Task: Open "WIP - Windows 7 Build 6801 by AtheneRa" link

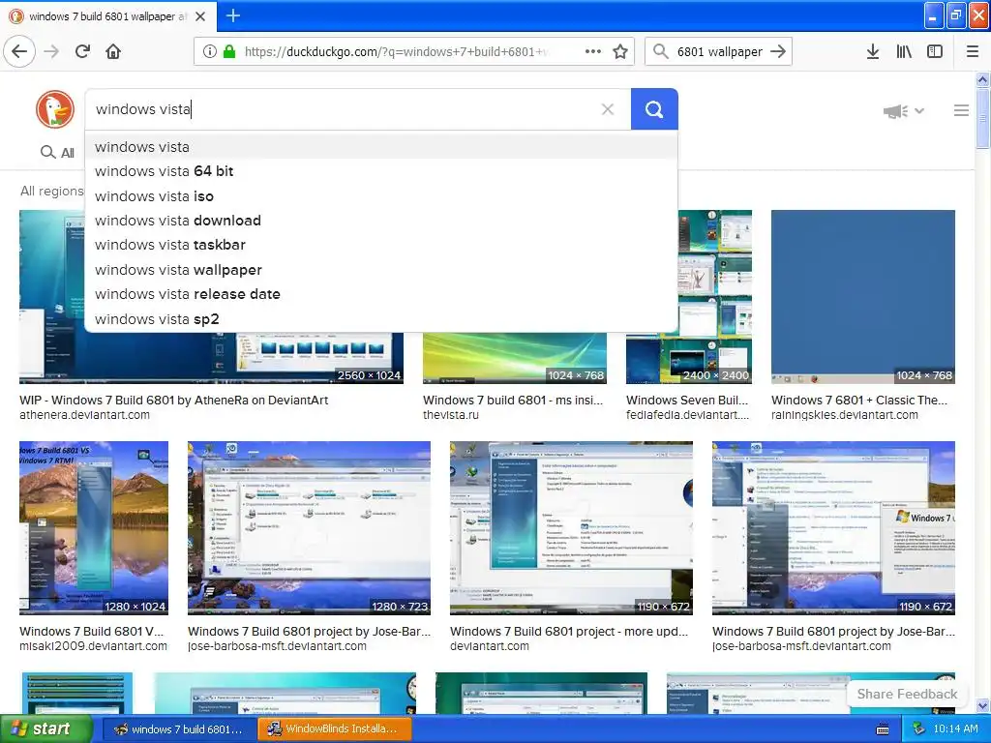Action: [x=174, y=400]
